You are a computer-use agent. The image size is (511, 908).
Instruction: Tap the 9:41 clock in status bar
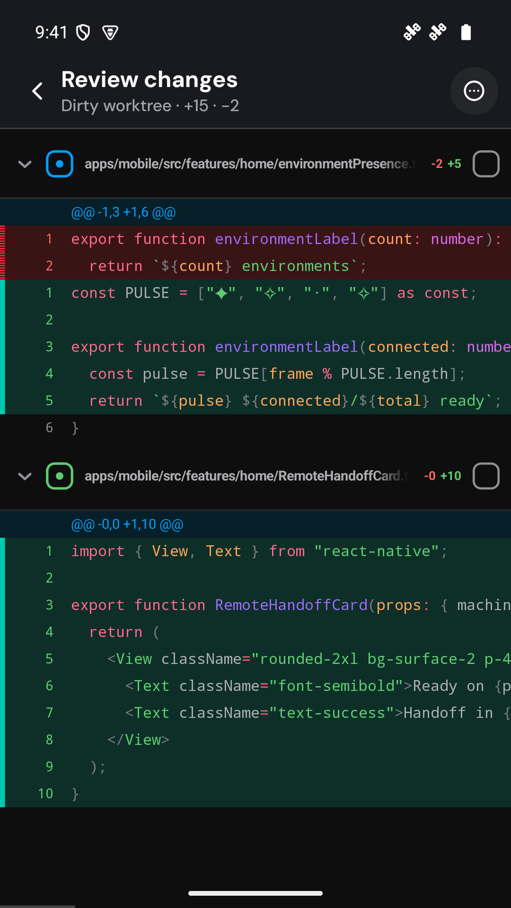52,32
